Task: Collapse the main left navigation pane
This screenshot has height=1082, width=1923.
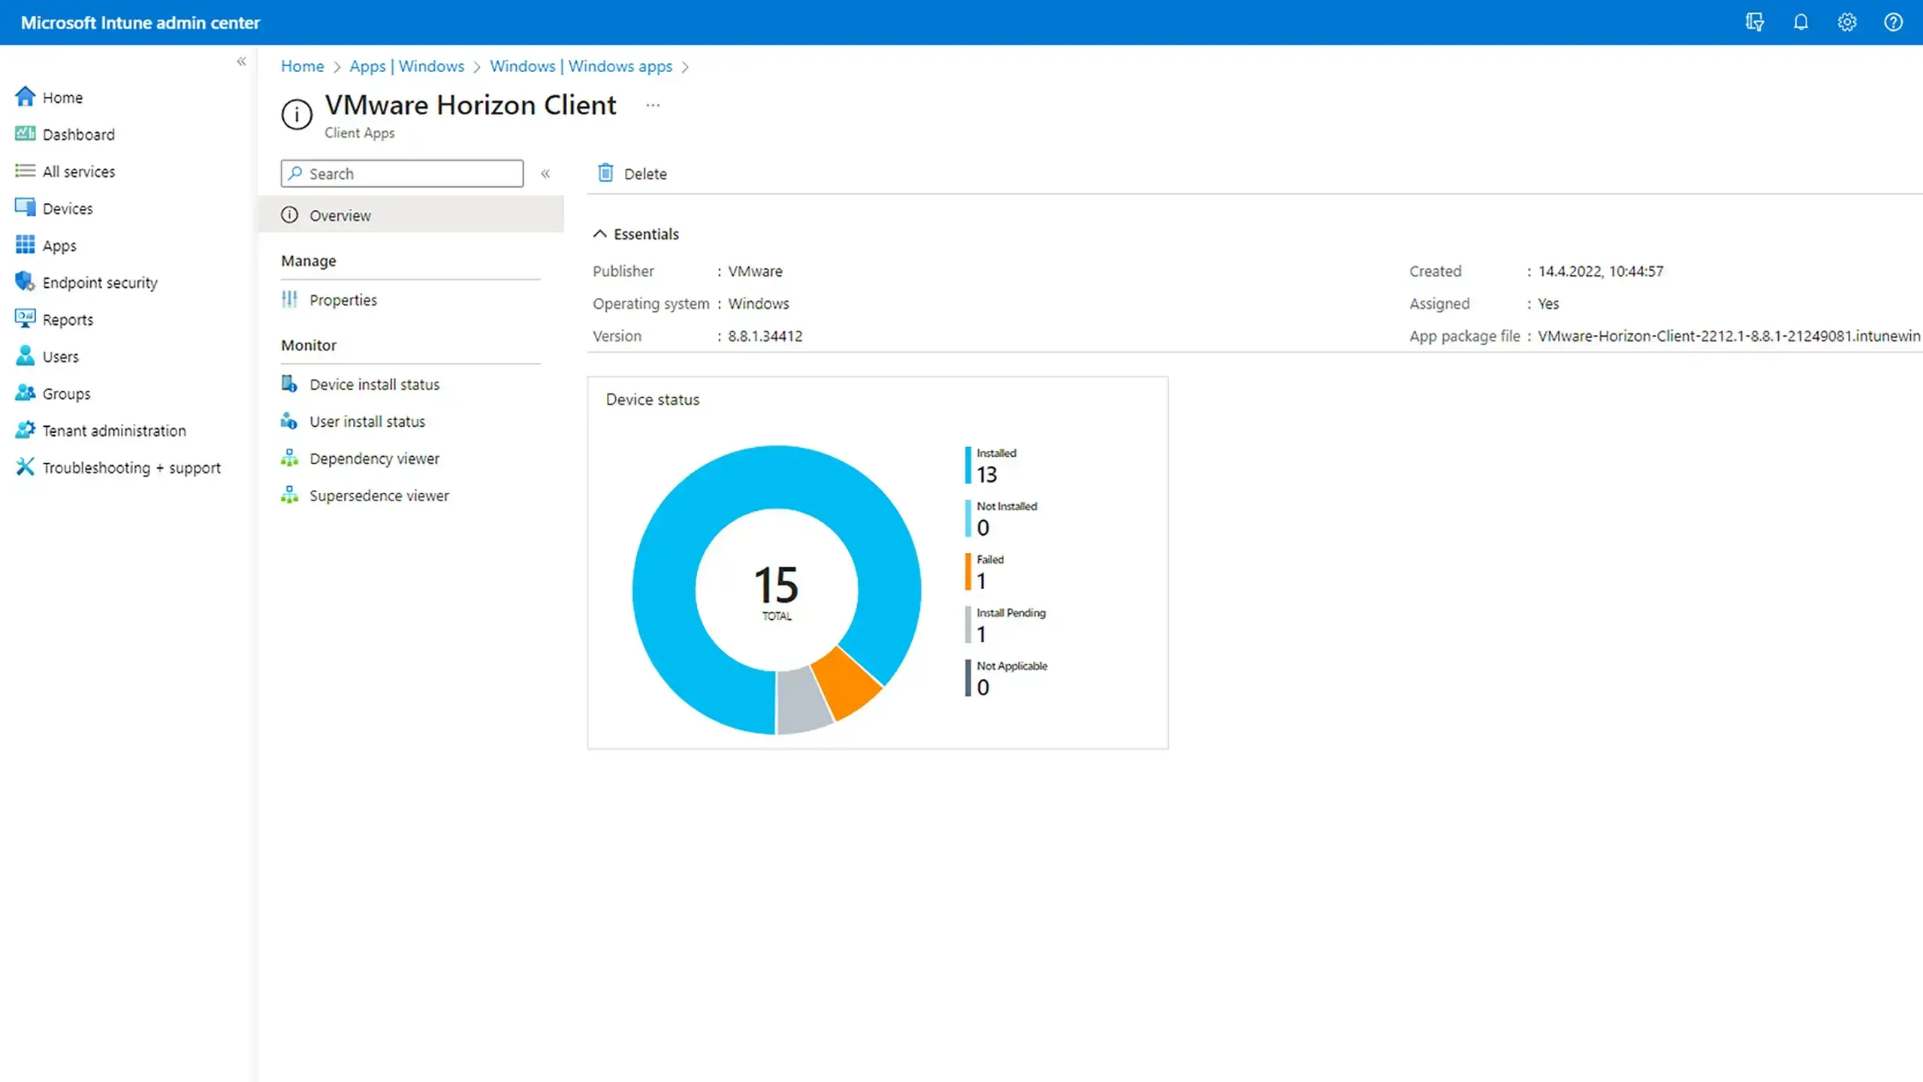Action: [241, 62]
